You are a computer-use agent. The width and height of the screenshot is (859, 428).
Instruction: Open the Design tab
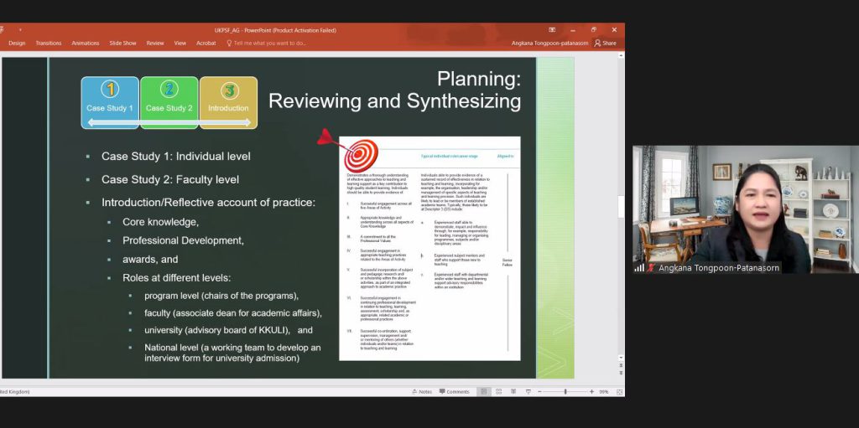[x=17, y=43]
